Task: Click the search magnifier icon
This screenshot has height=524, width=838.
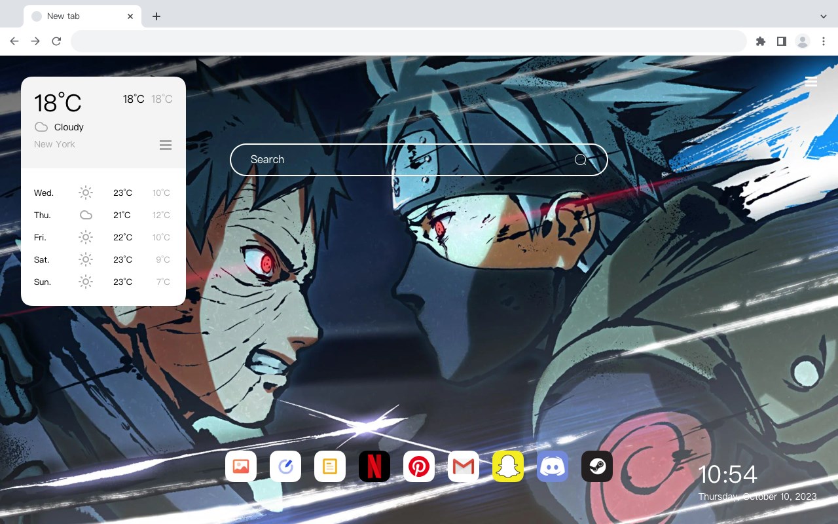Action: (581, 160)
